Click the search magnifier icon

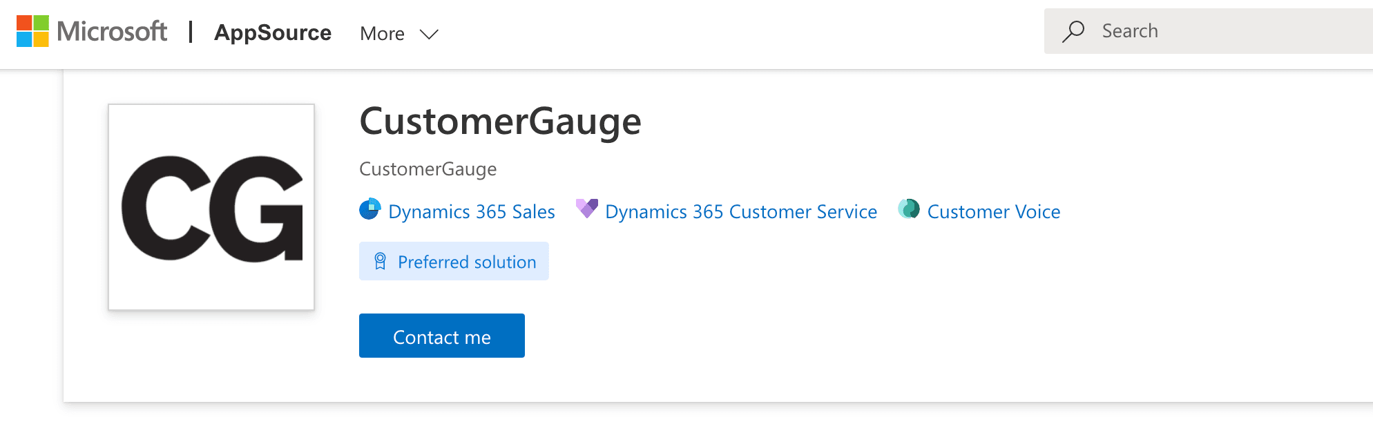tap(1073, 32)
